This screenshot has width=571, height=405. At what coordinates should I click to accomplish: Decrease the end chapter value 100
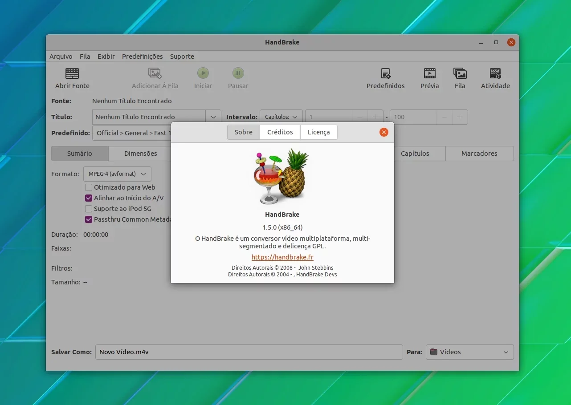(445, 117)
